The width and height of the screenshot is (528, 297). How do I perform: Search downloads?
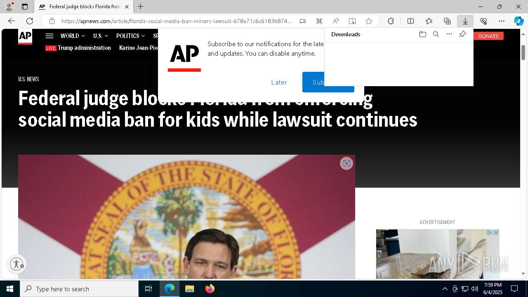coord(436,34)
